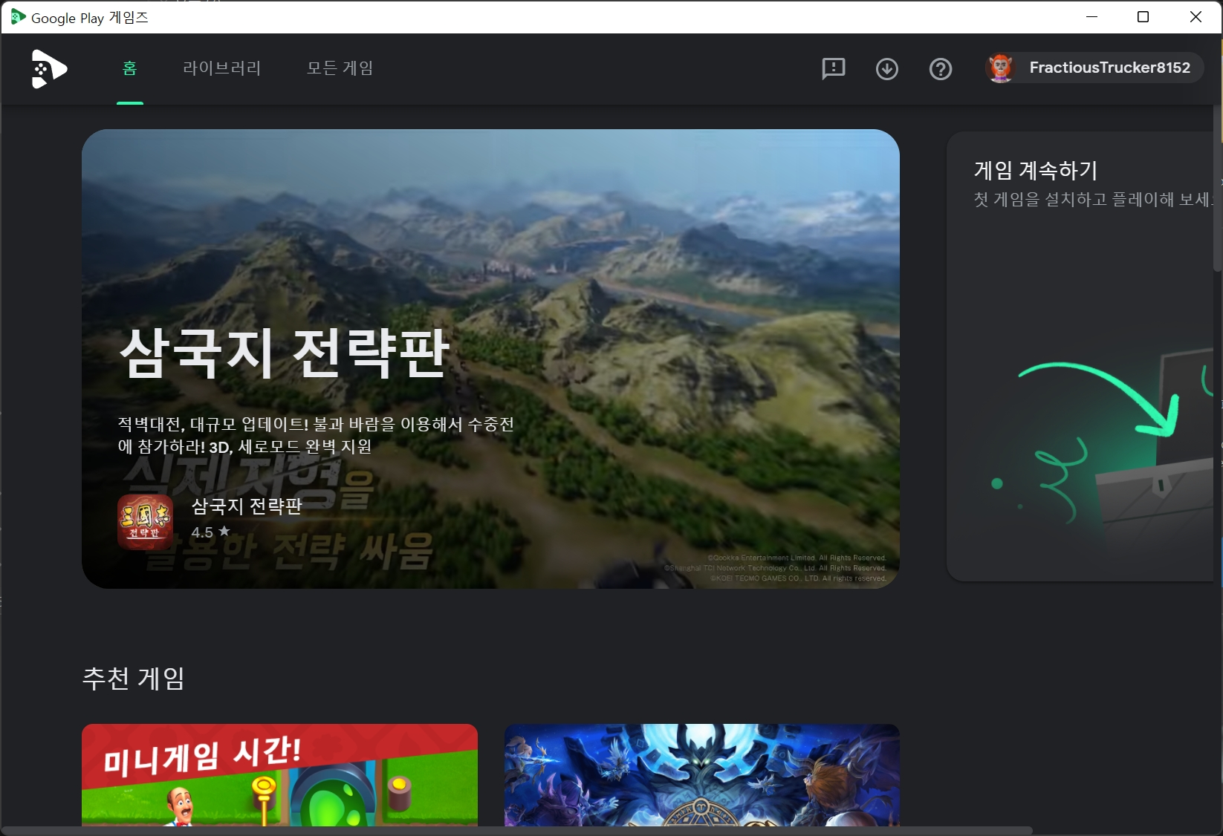
Task: Switch to the 라이브러리 tab
Action: 221,68
